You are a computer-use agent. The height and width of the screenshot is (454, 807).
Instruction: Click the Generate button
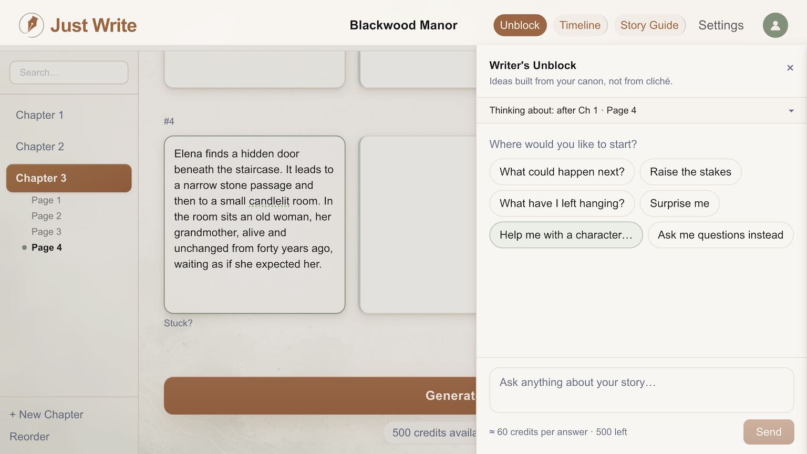(x=320, y=396)
